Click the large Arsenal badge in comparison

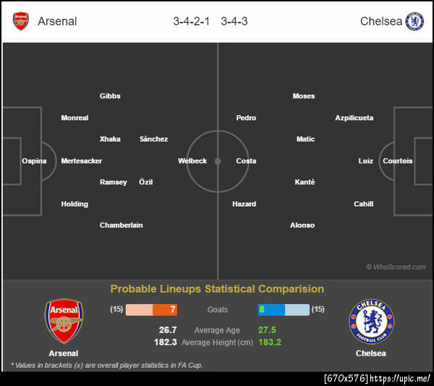coord(64,322)
